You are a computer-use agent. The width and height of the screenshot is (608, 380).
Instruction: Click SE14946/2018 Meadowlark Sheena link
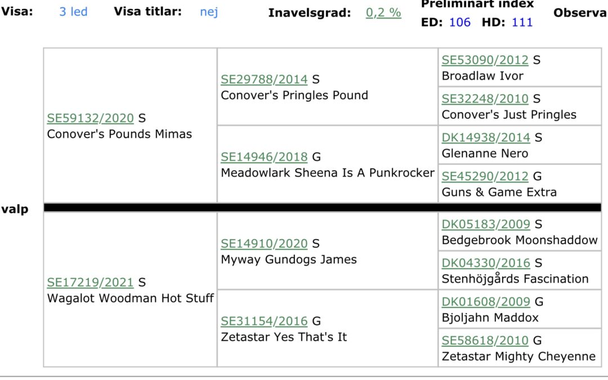coord(264,157)
